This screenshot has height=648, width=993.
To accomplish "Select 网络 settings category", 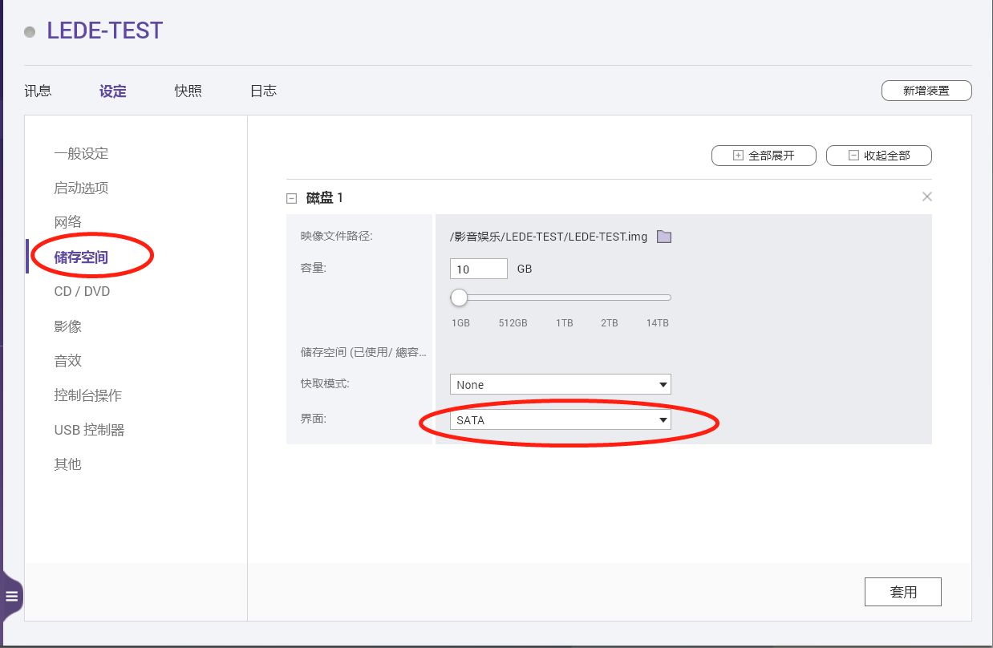I will coord(67,222).
